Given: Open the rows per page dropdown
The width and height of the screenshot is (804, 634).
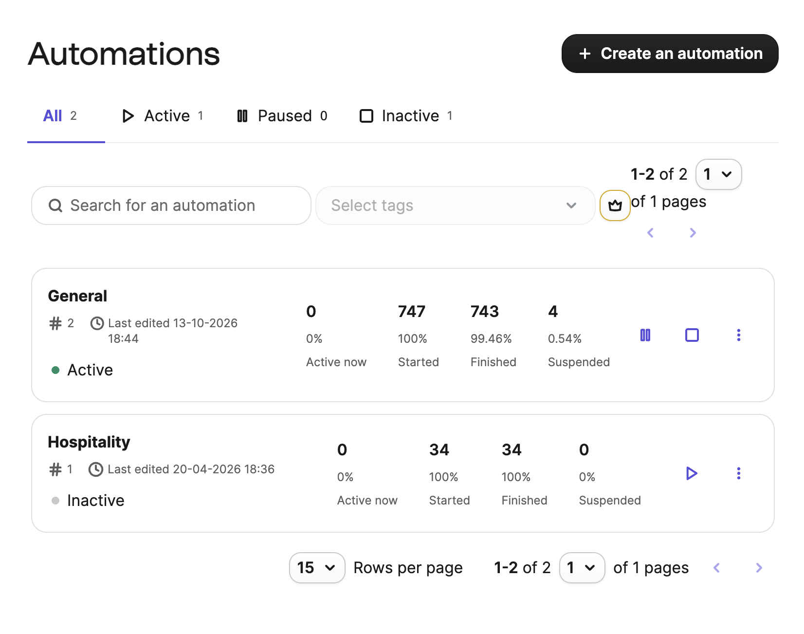Looking at the screenshot, I should (317, 568).
